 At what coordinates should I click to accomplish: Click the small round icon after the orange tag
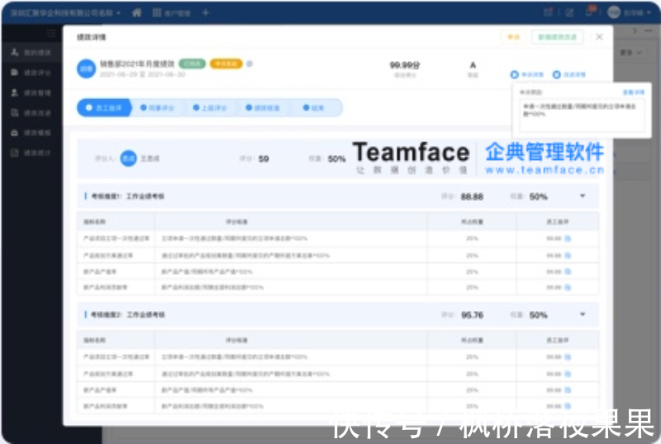point(250,64)
